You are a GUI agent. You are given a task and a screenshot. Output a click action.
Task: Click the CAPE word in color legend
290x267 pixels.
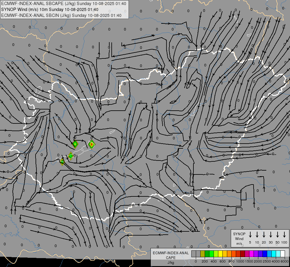(x=171, y=258)
